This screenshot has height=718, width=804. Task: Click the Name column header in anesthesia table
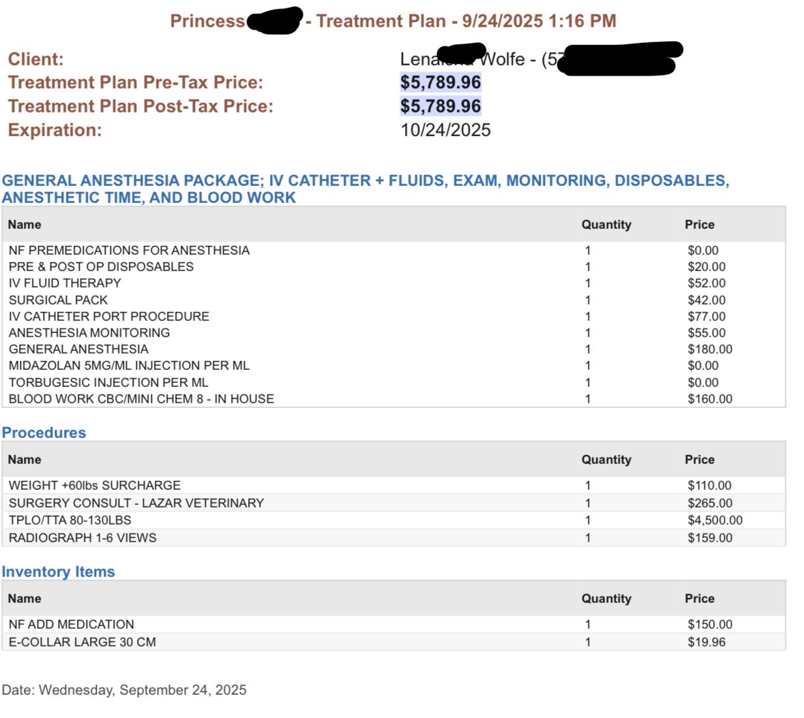24,224
